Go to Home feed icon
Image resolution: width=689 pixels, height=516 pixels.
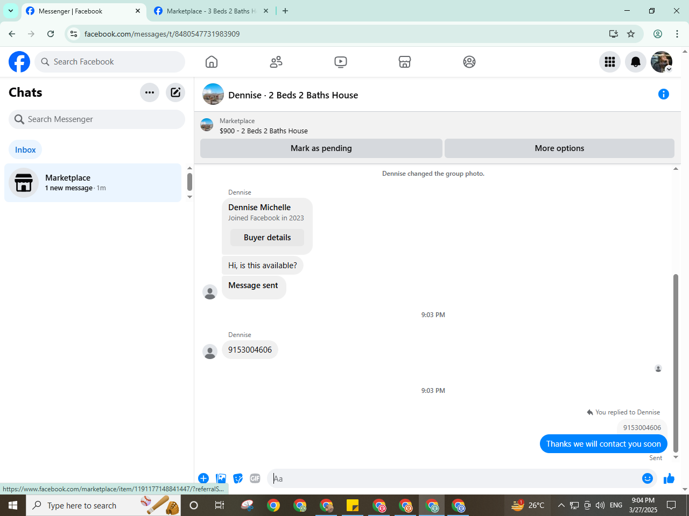[212, 62]
